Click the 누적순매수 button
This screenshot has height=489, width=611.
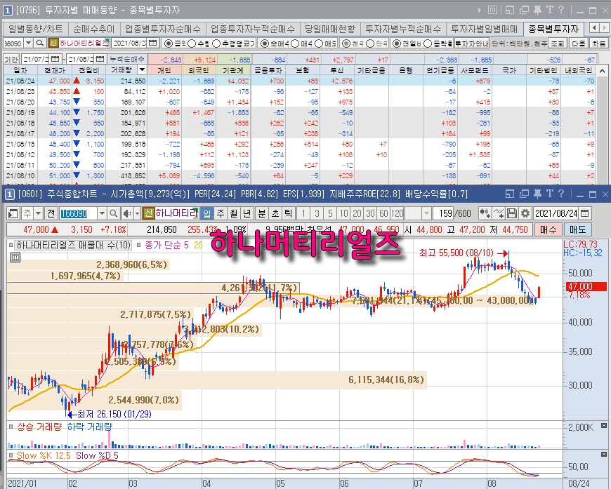tap(127, 59)
